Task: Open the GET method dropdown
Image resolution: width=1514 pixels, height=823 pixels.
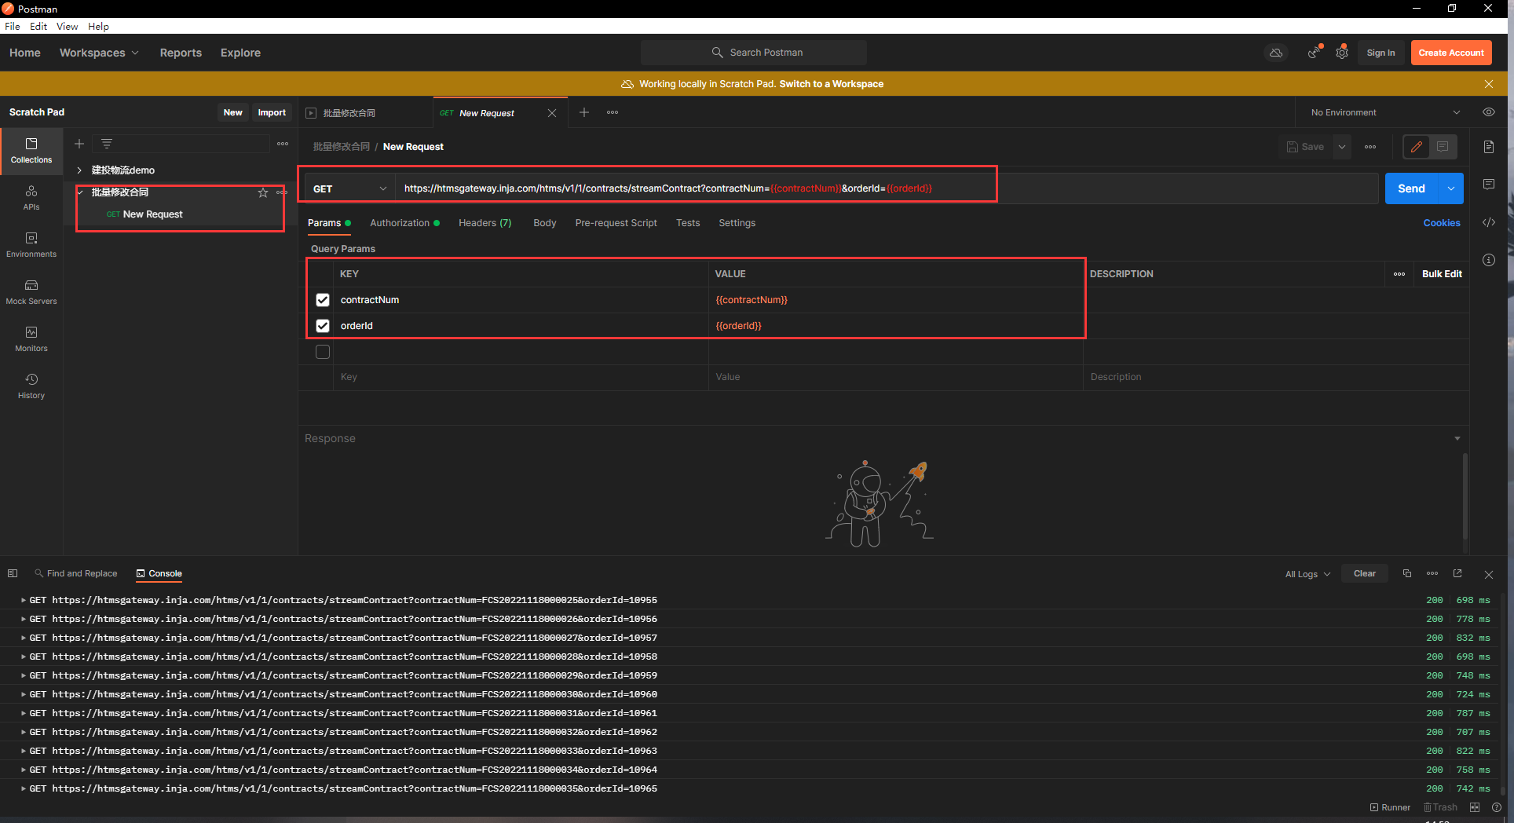Action: [x=349, y=188]
